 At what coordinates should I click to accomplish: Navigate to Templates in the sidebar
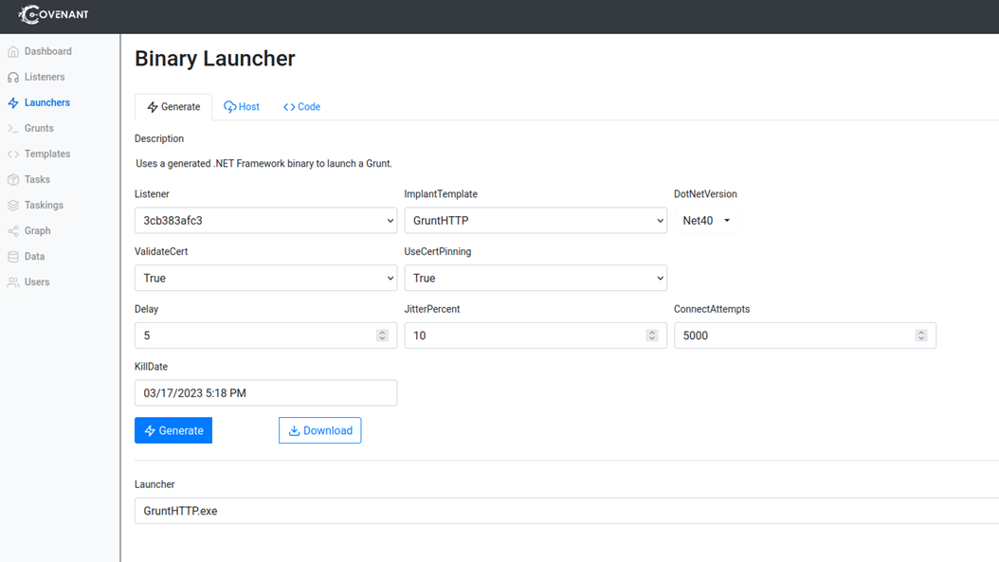pyautogui.click(x=45, y=154)
